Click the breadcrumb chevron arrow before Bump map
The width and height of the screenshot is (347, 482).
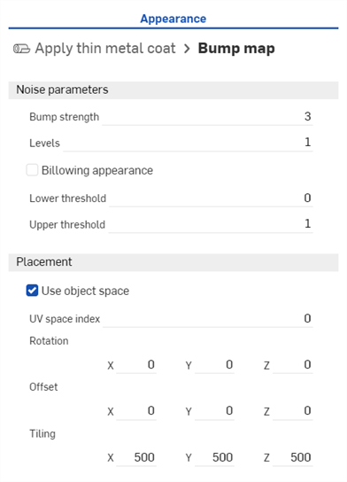pos(187,49)
